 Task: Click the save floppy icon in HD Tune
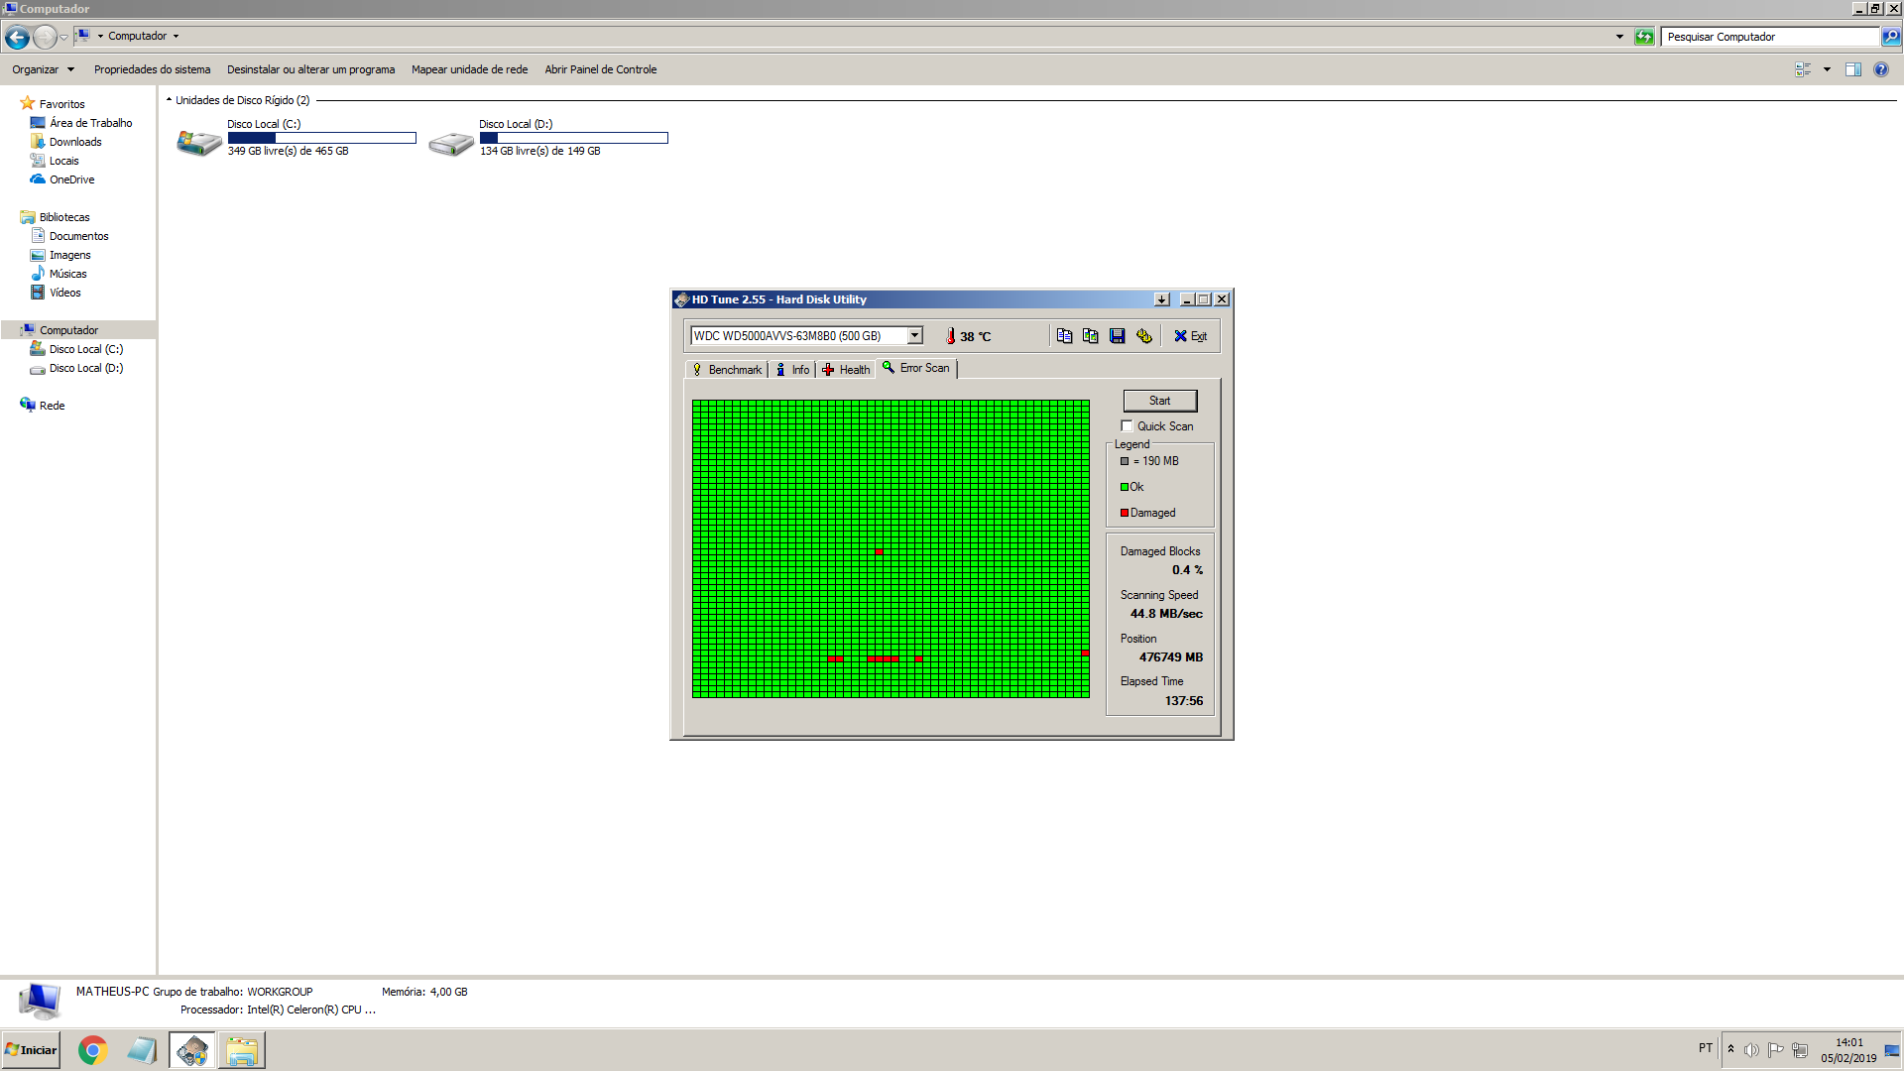(1118, 336)
